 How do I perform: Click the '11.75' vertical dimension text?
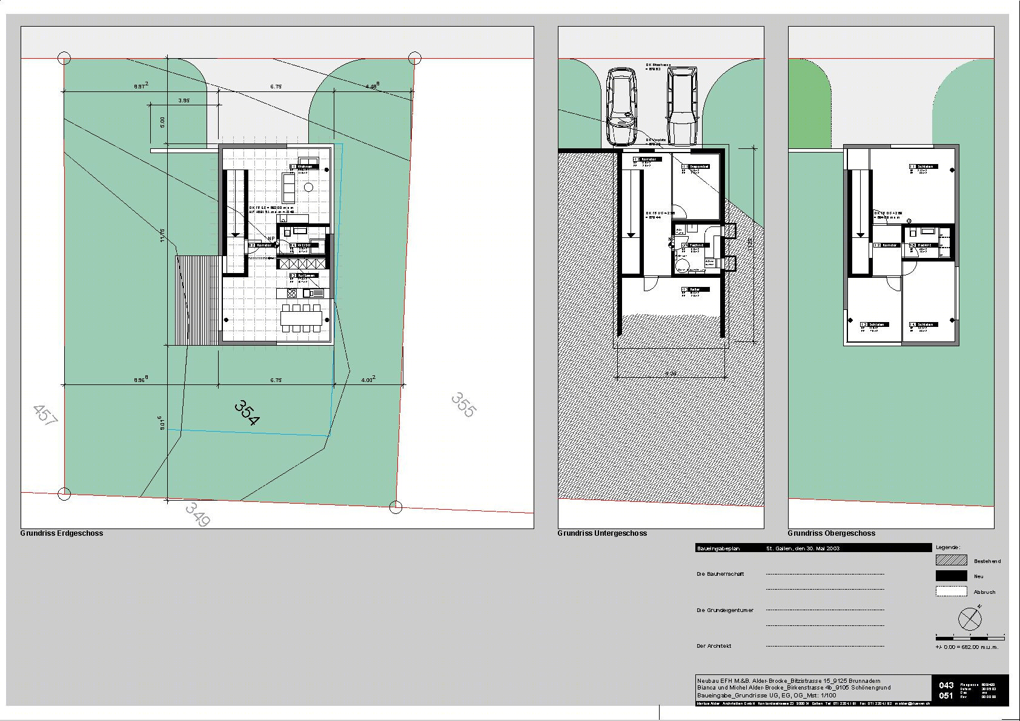coord(162,235)
